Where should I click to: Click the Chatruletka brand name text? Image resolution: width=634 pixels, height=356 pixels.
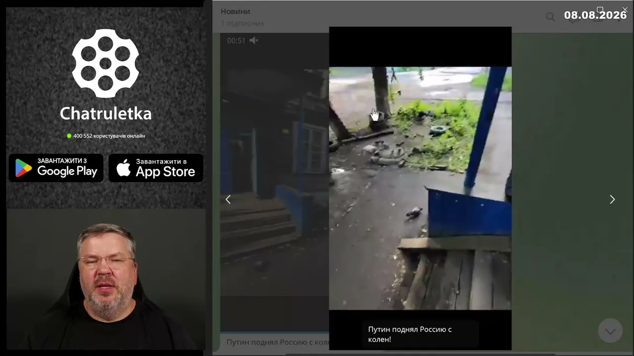[106, 114]
